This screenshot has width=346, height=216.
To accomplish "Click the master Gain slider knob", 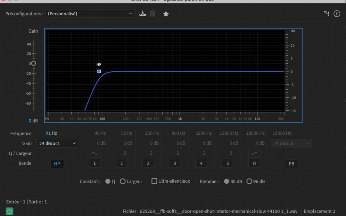I will click(x=33, y=63).
